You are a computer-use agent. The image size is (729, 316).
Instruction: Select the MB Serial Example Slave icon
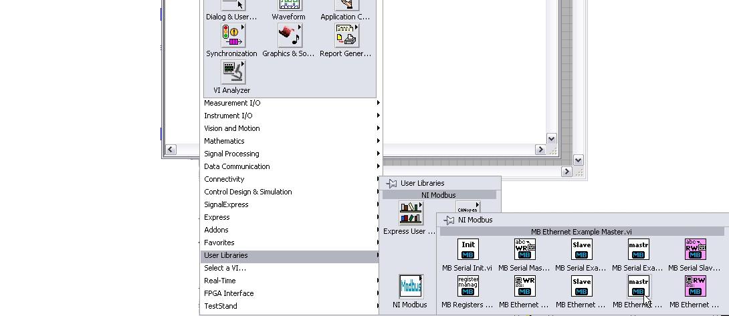(581, 249)
